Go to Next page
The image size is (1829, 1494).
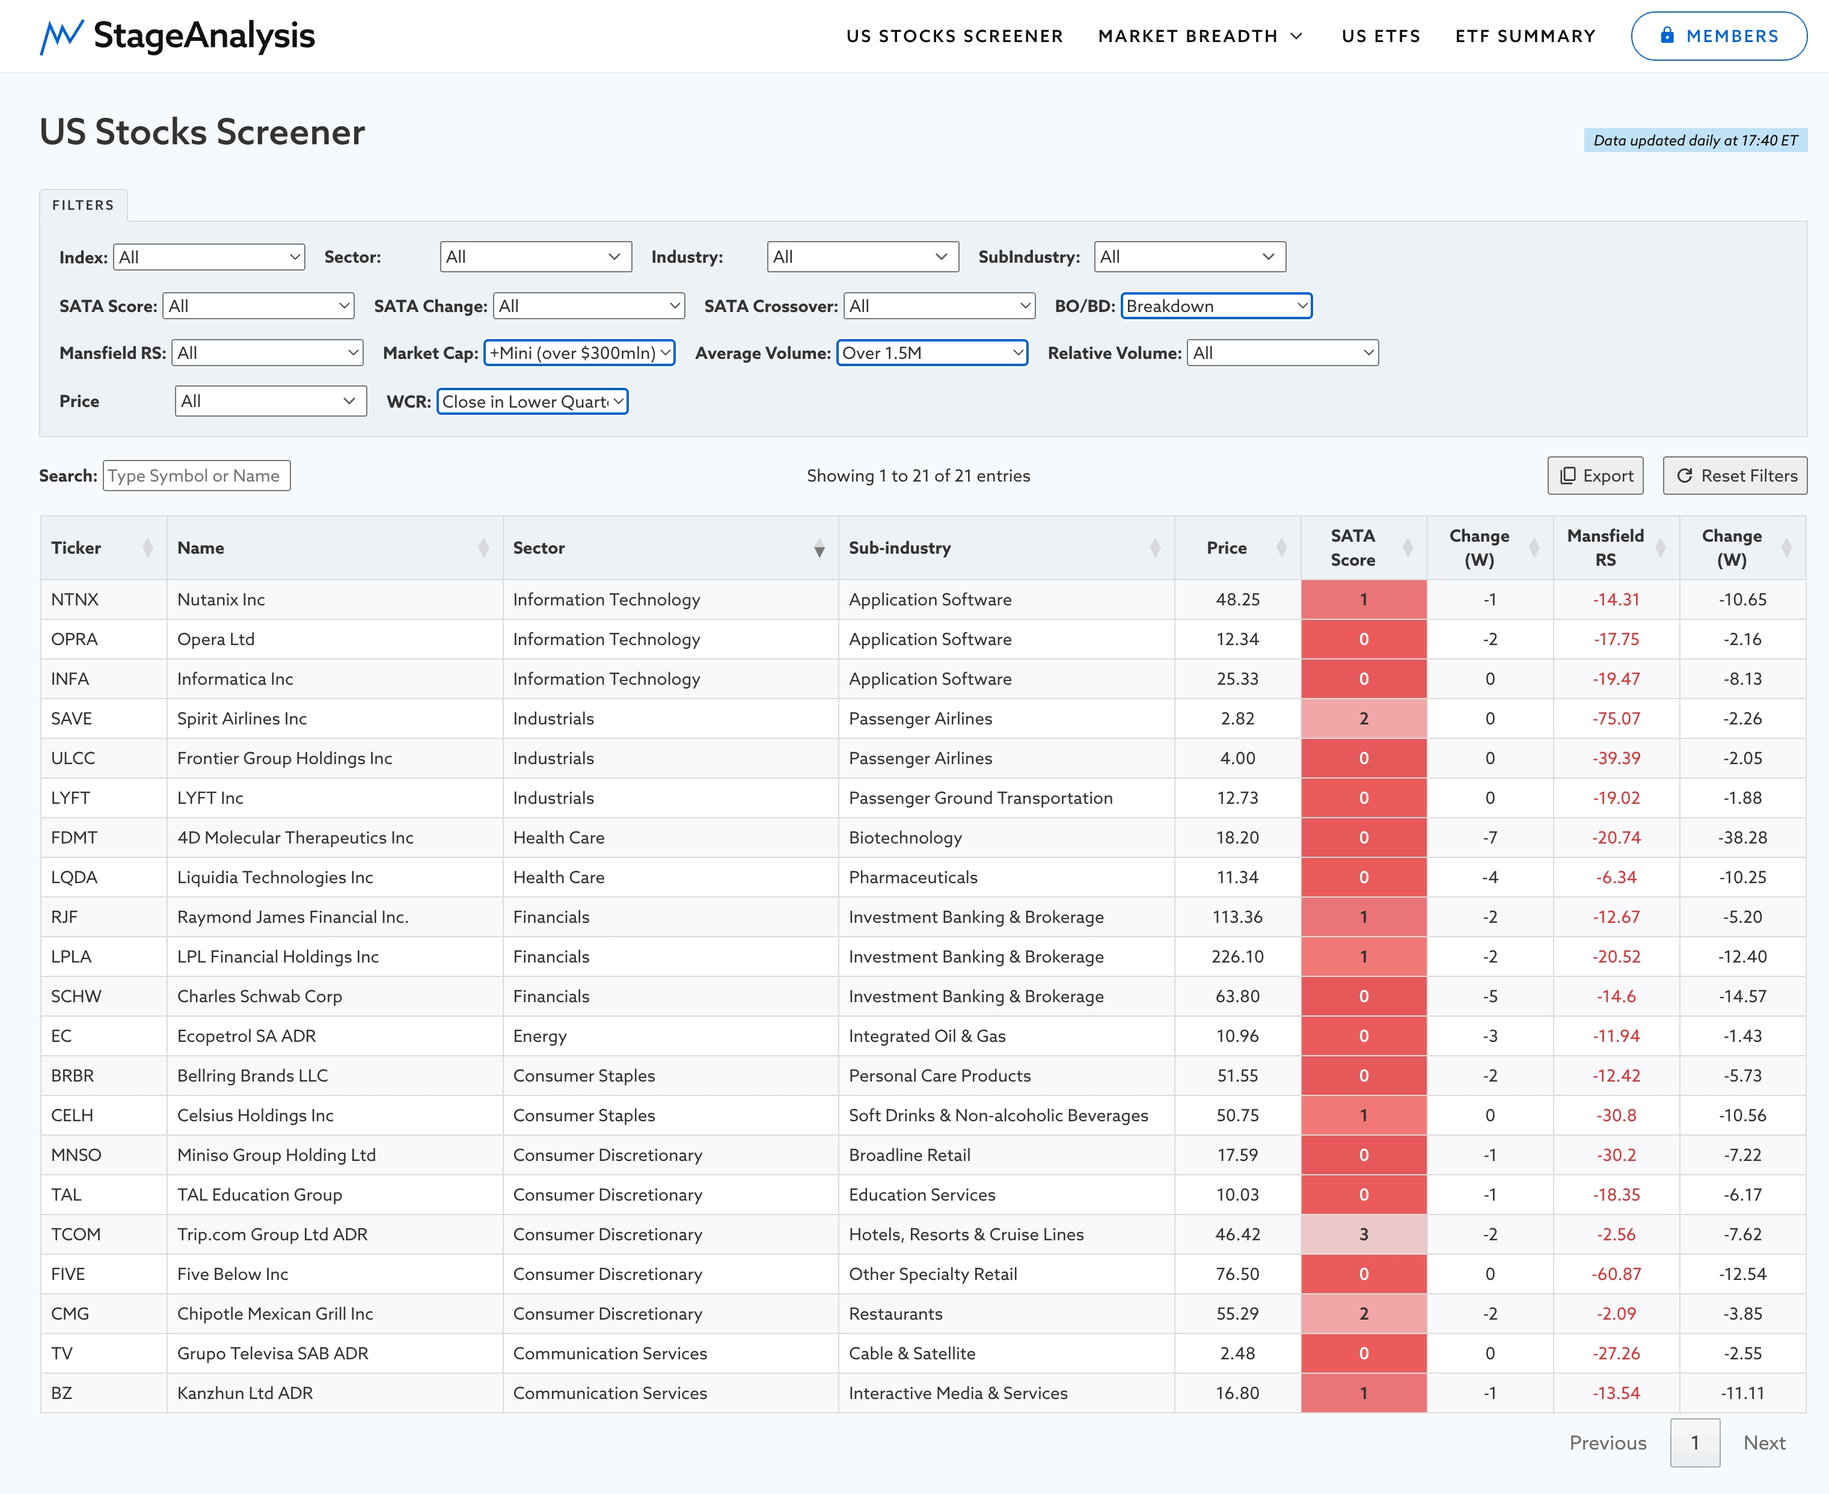coord(1765,1442)
